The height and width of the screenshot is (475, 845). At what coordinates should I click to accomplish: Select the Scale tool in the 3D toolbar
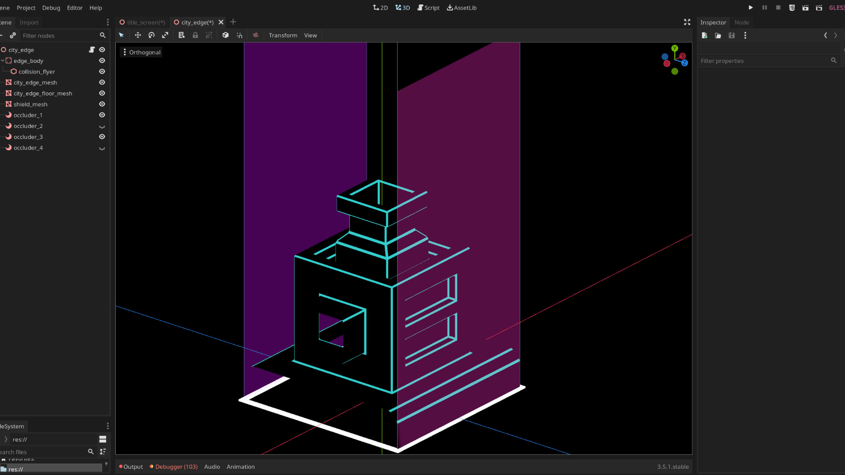(165, 35)
